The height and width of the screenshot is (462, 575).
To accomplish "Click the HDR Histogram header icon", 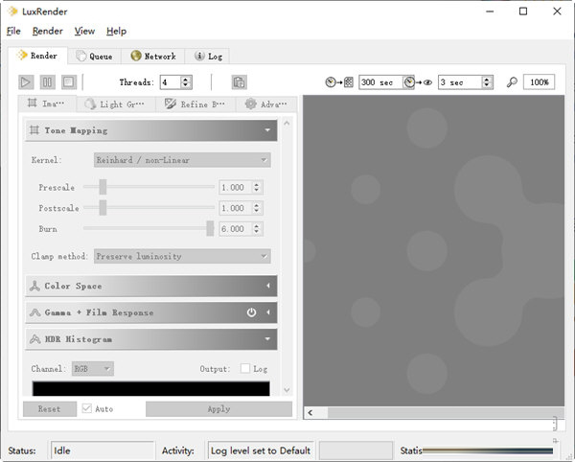I will 34,339.
